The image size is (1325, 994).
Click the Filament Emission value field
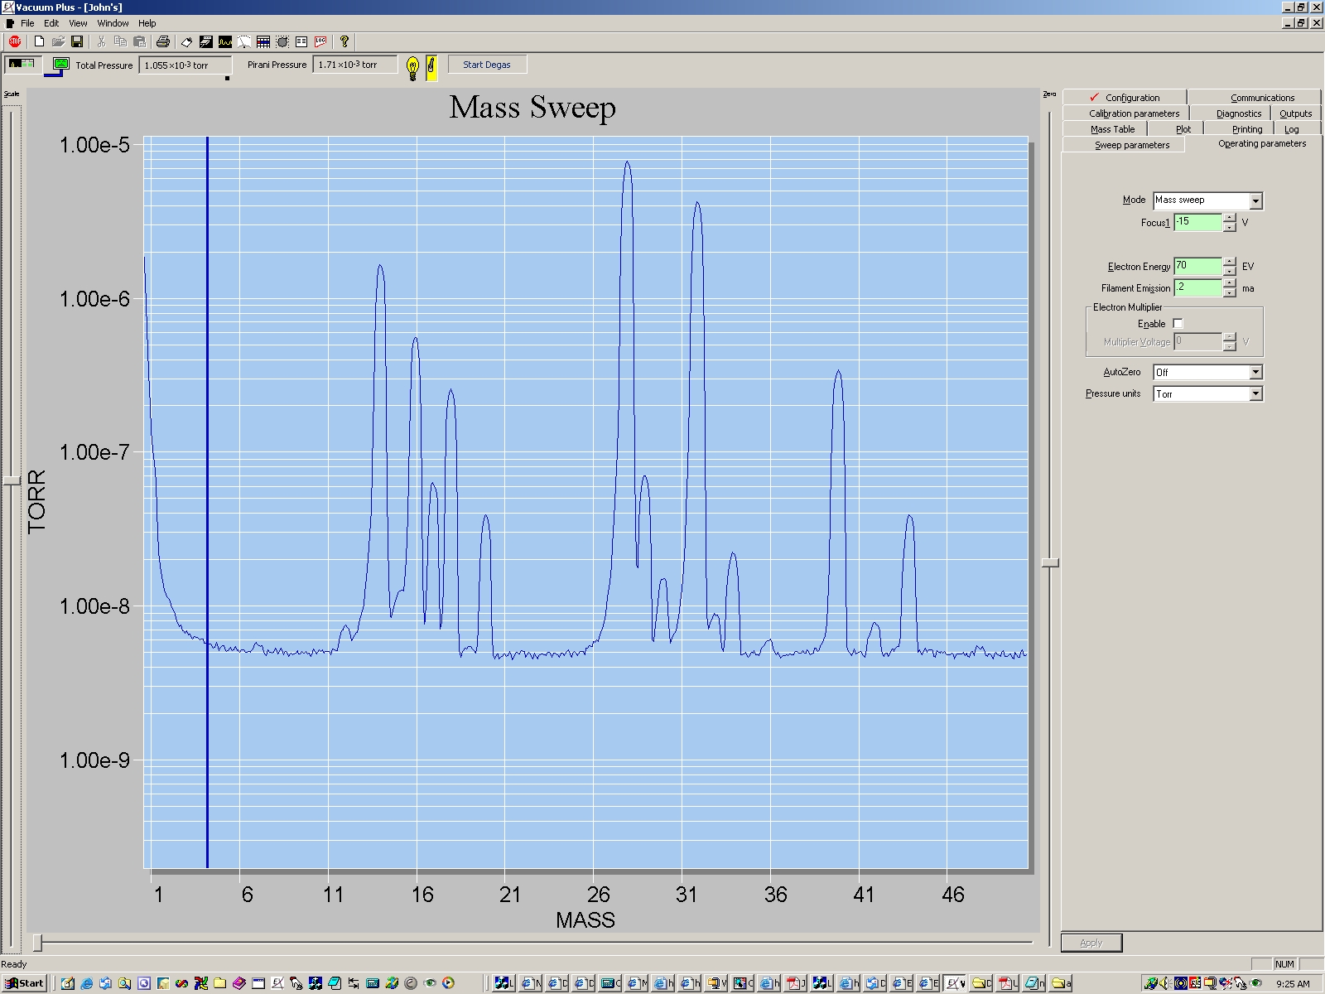tap(1197, 287)
